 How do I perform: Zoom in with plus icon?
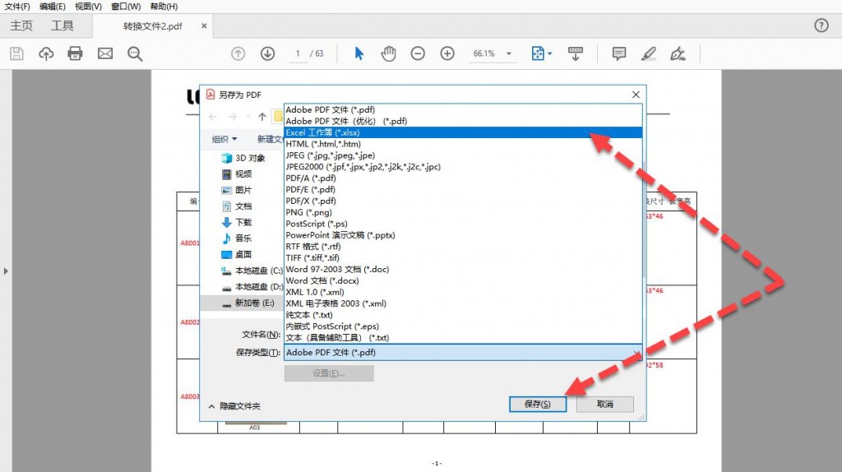447,53
